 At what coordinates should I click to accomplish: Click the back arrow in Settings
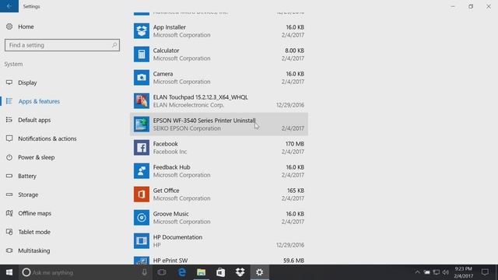pos(9,6)
